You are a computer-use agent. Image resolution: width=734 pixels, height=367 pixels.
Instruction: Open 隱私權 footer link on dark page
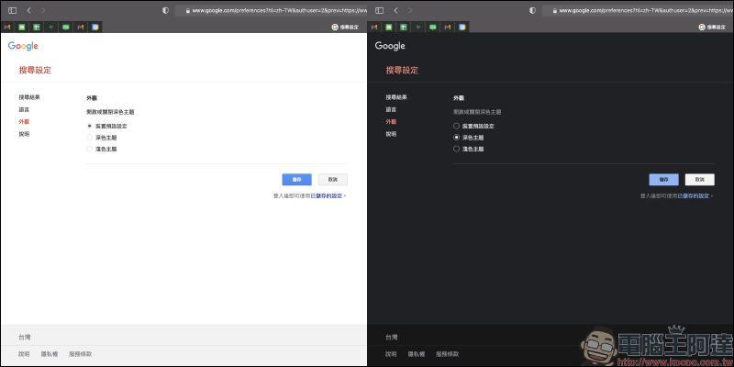click(x=417, y=354)
